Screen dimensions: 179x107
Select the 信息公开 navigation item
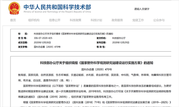click(x=55, y=20)
